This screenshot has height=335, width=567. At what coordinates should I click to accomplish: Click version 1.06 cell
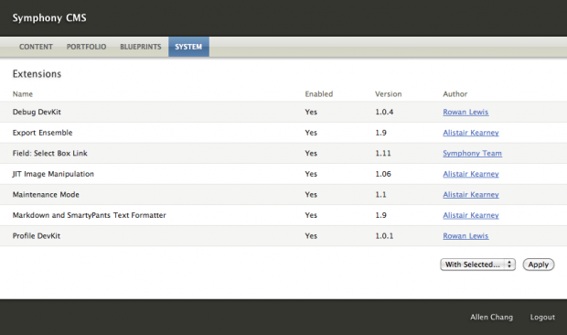383,174
